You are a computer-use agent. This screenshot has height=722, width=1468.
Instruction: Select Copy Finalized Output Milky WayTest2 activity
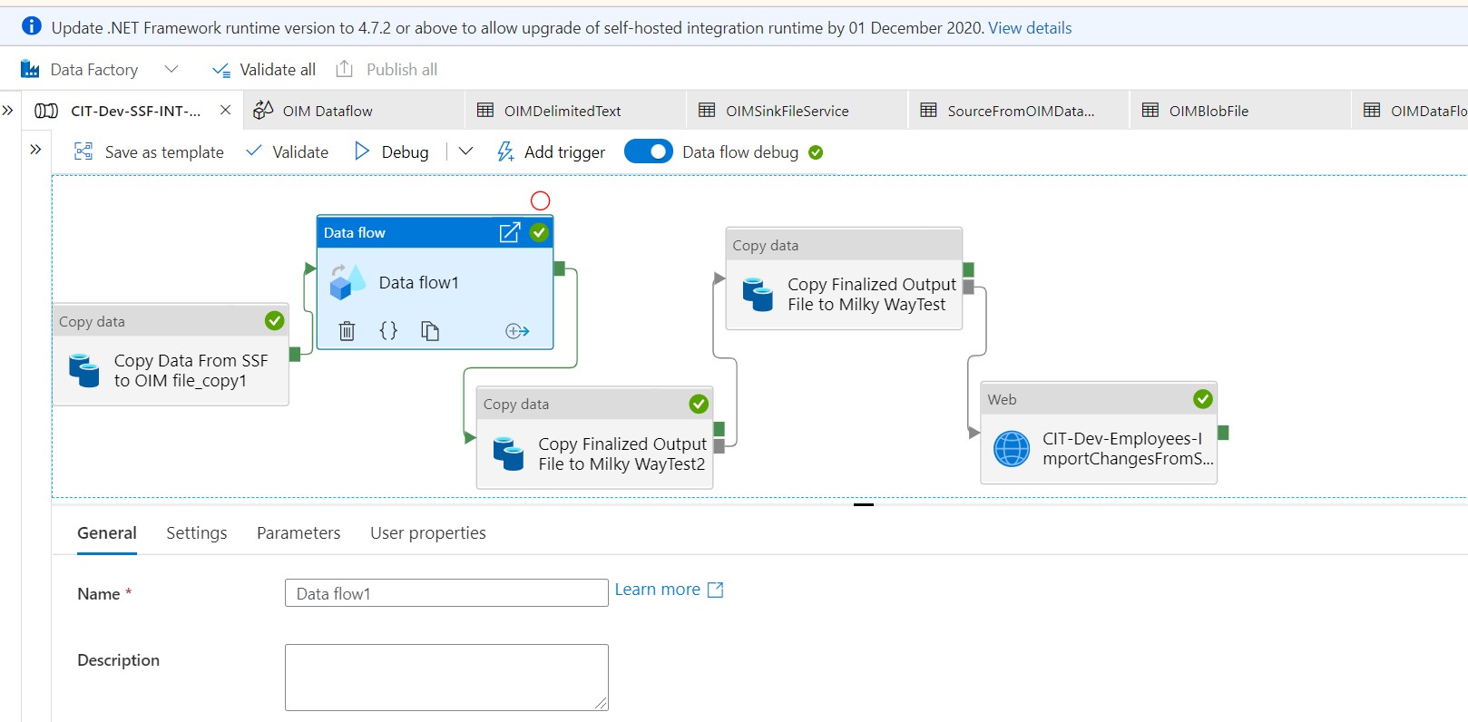tap(594, 438)
